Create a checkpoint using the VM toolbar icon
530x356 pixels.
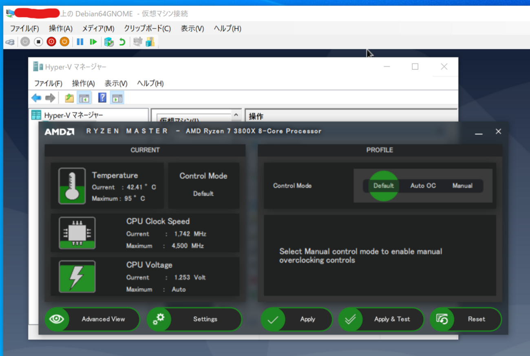(x=109, y=42)
